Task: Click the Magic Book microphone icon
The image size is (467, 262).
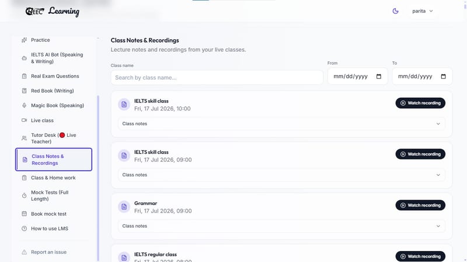Action: click(x=24, y=105)
